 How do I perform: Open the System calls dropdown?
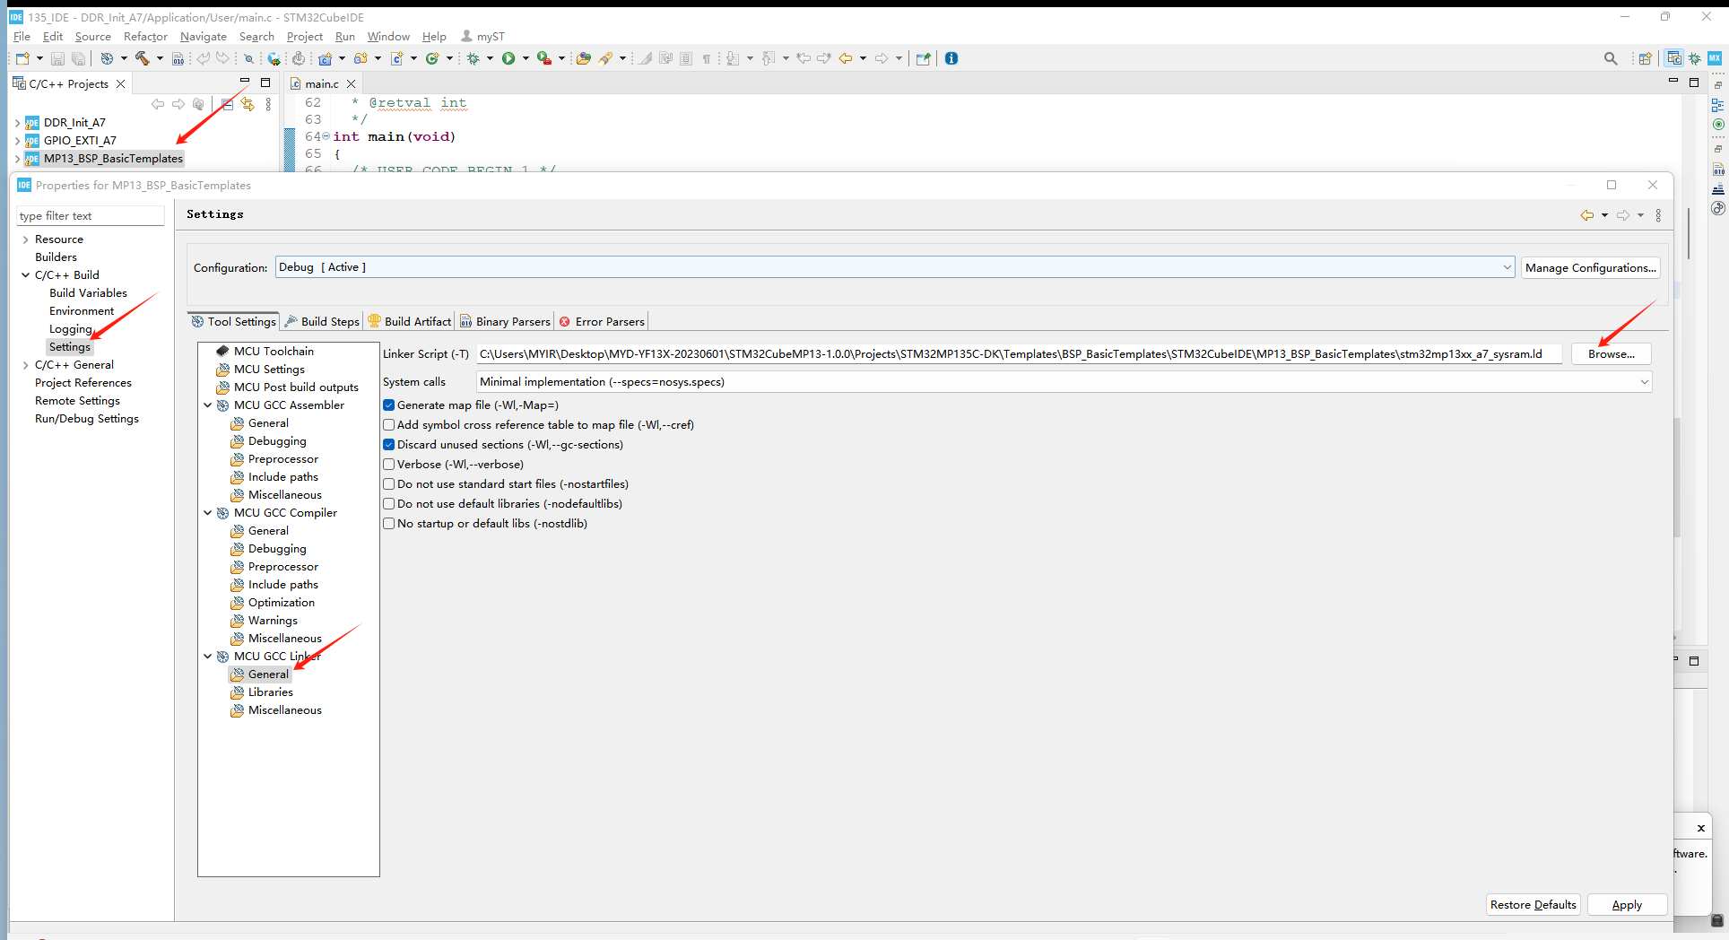pos(1064,382)
